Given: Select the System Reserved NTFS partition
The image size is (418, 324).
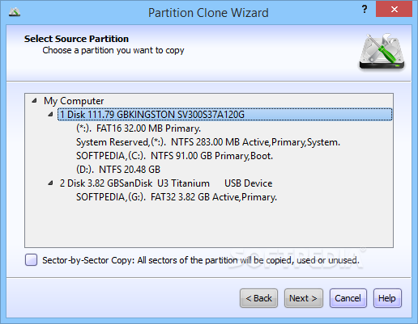Looking at the screenshot, I should point(208,142).
